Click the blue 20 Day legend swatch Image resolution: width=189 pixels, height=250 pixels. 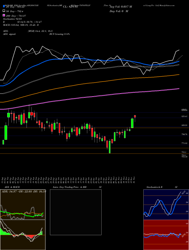click(x=4, y=6)
